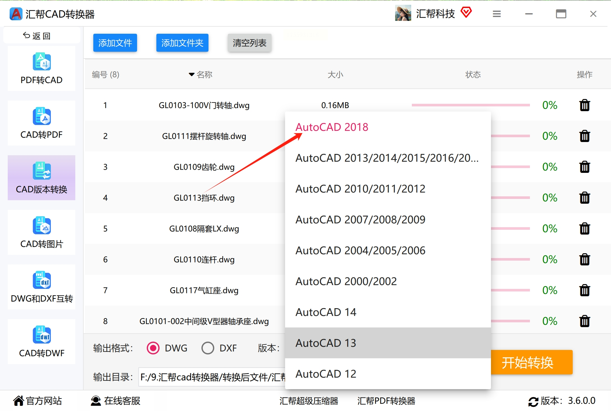Sort list by the 名称 column arrow

coord(192,75)
